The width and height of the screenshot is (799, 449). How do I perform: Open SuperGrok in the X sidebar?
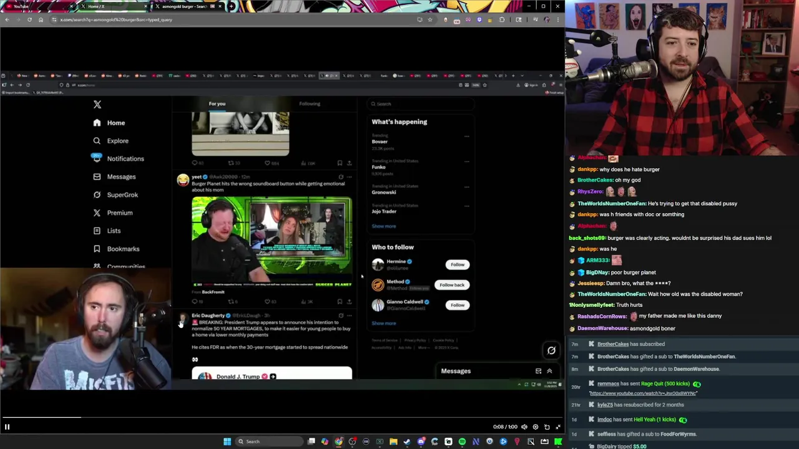pyautogui.click(x=115, y=195)
